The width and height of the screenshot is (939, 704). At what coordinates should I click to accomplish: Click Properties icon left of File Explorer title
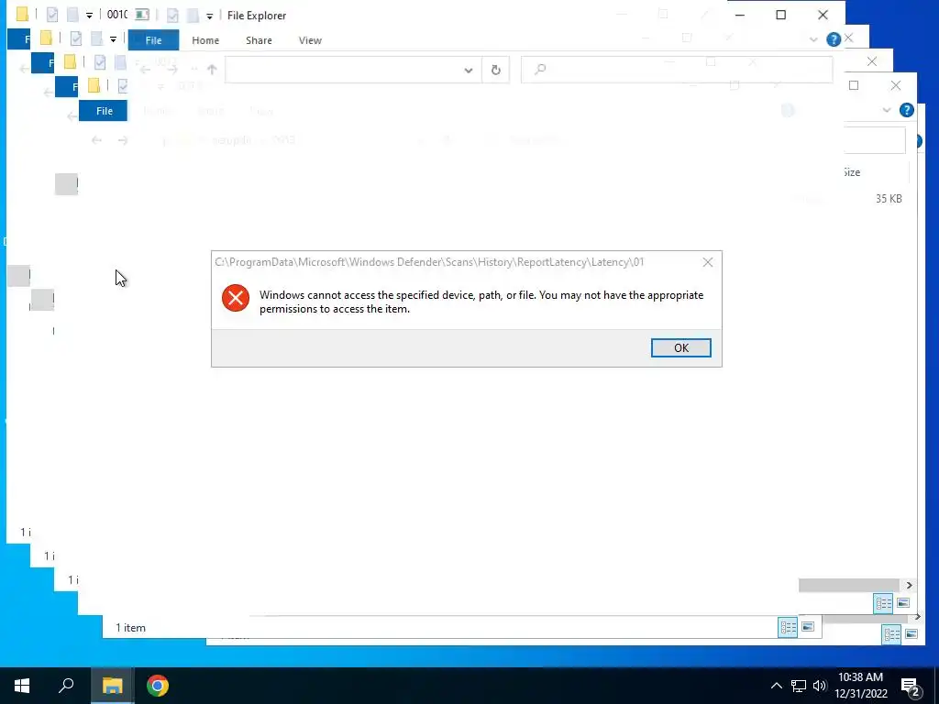[x=172, y=15]
